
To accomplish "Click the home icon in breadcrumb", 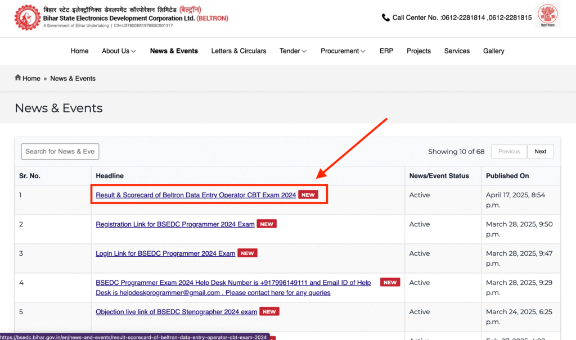I will click(17, 78).
